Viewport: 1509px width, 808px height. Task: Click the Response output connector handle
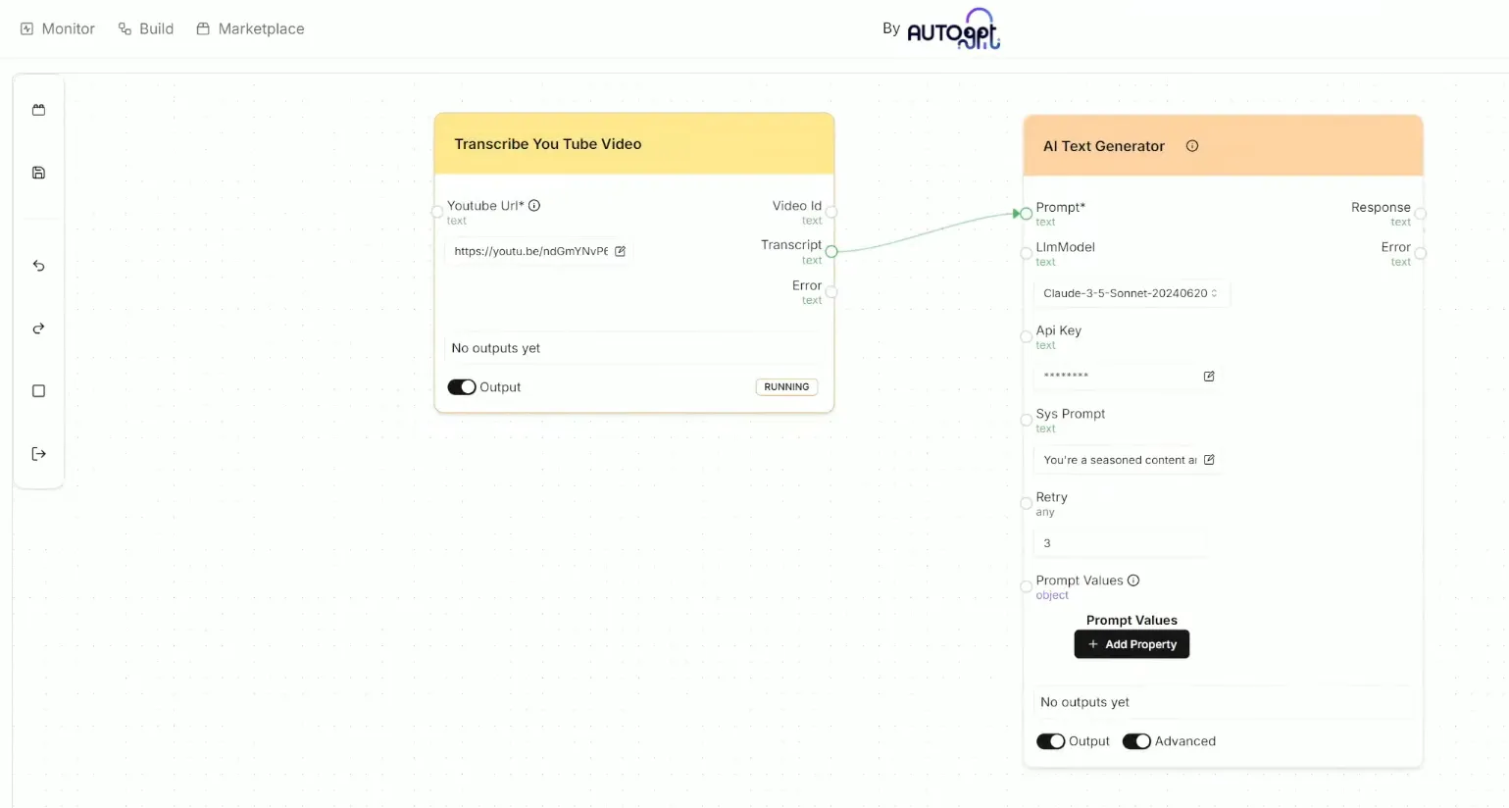(x=1421, y=214)
